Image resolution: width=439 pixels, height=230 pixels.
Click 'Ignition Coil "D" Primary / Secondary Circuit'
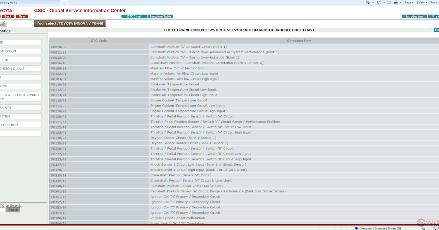(x=185, y=212)
